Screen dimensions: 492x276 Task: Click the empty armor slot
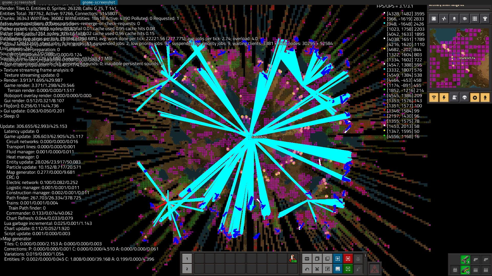point(455,270)
